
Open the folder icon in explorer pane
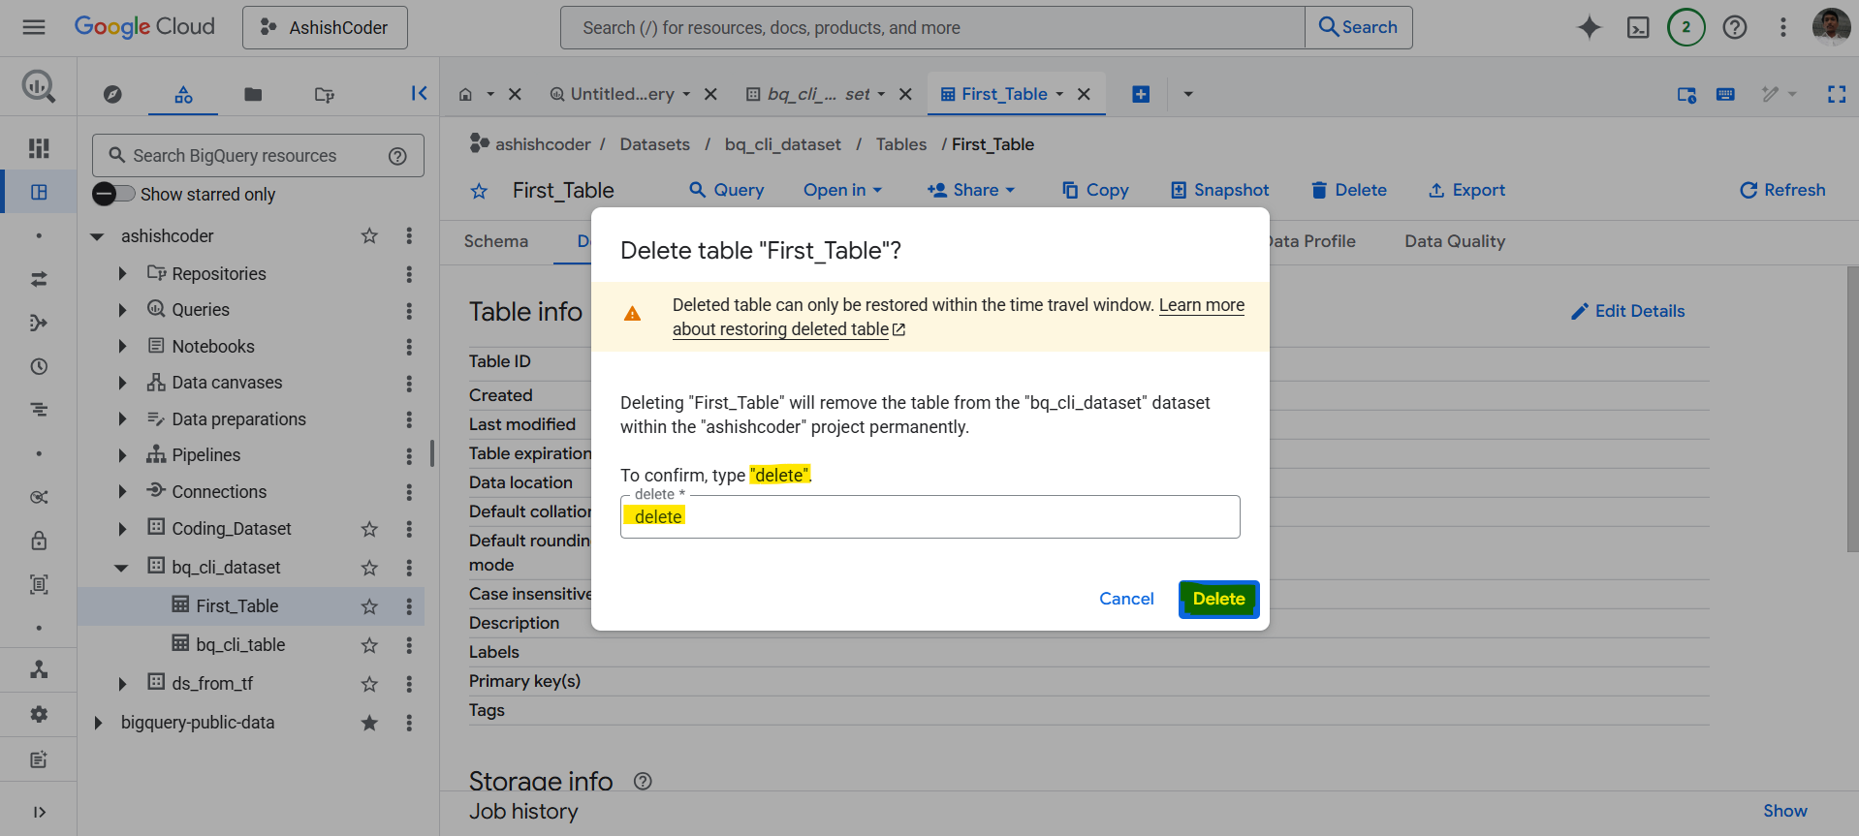[253, 94]
